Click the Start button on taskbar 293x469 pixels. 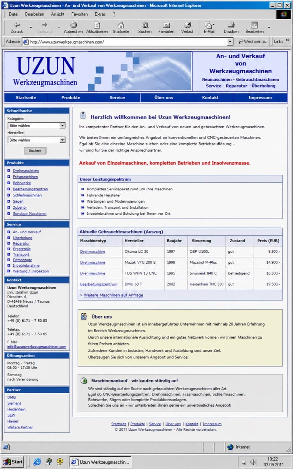click(13, 462)
